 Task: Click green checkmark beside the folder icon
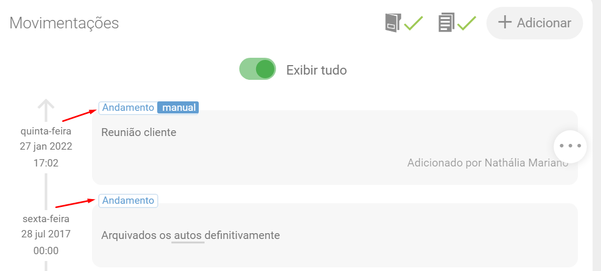414,23
